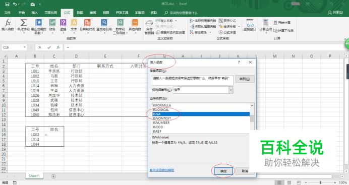Click the Share (共享) button
349x185 pixels.
[x=335, y=13]
